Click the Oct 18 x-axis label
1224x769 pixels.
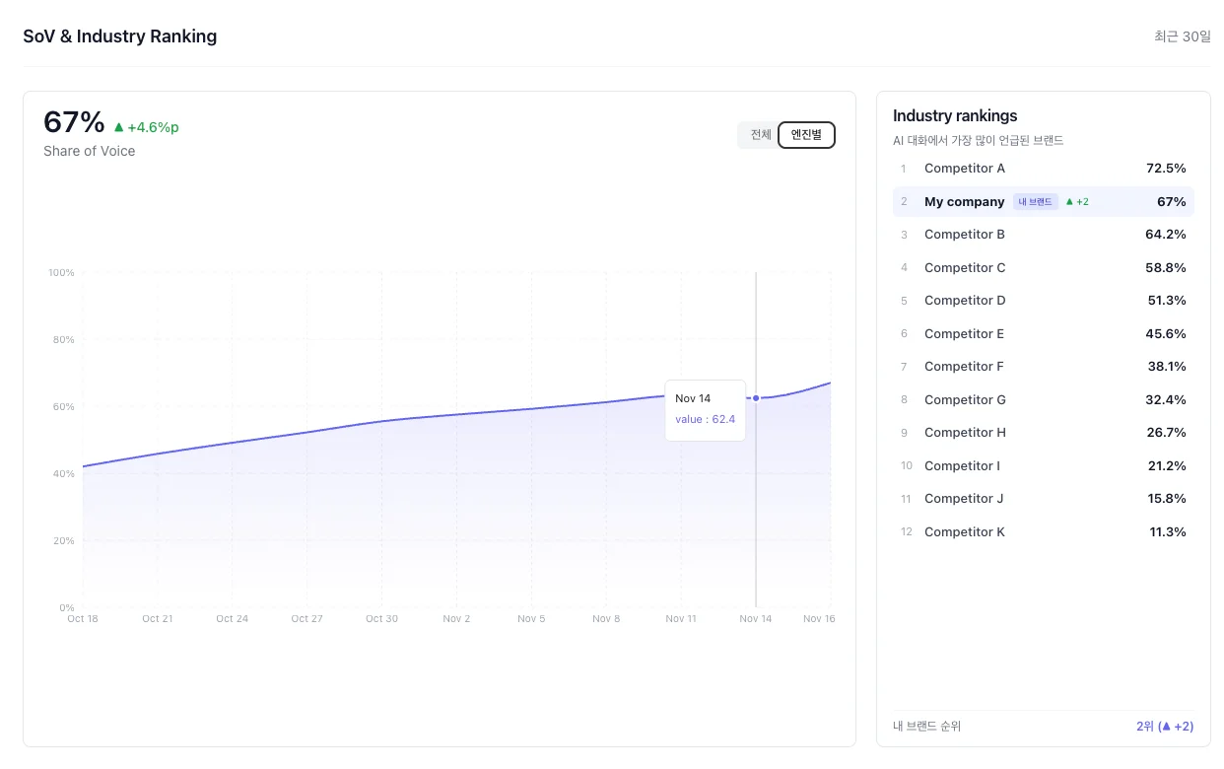click(83, 619)
